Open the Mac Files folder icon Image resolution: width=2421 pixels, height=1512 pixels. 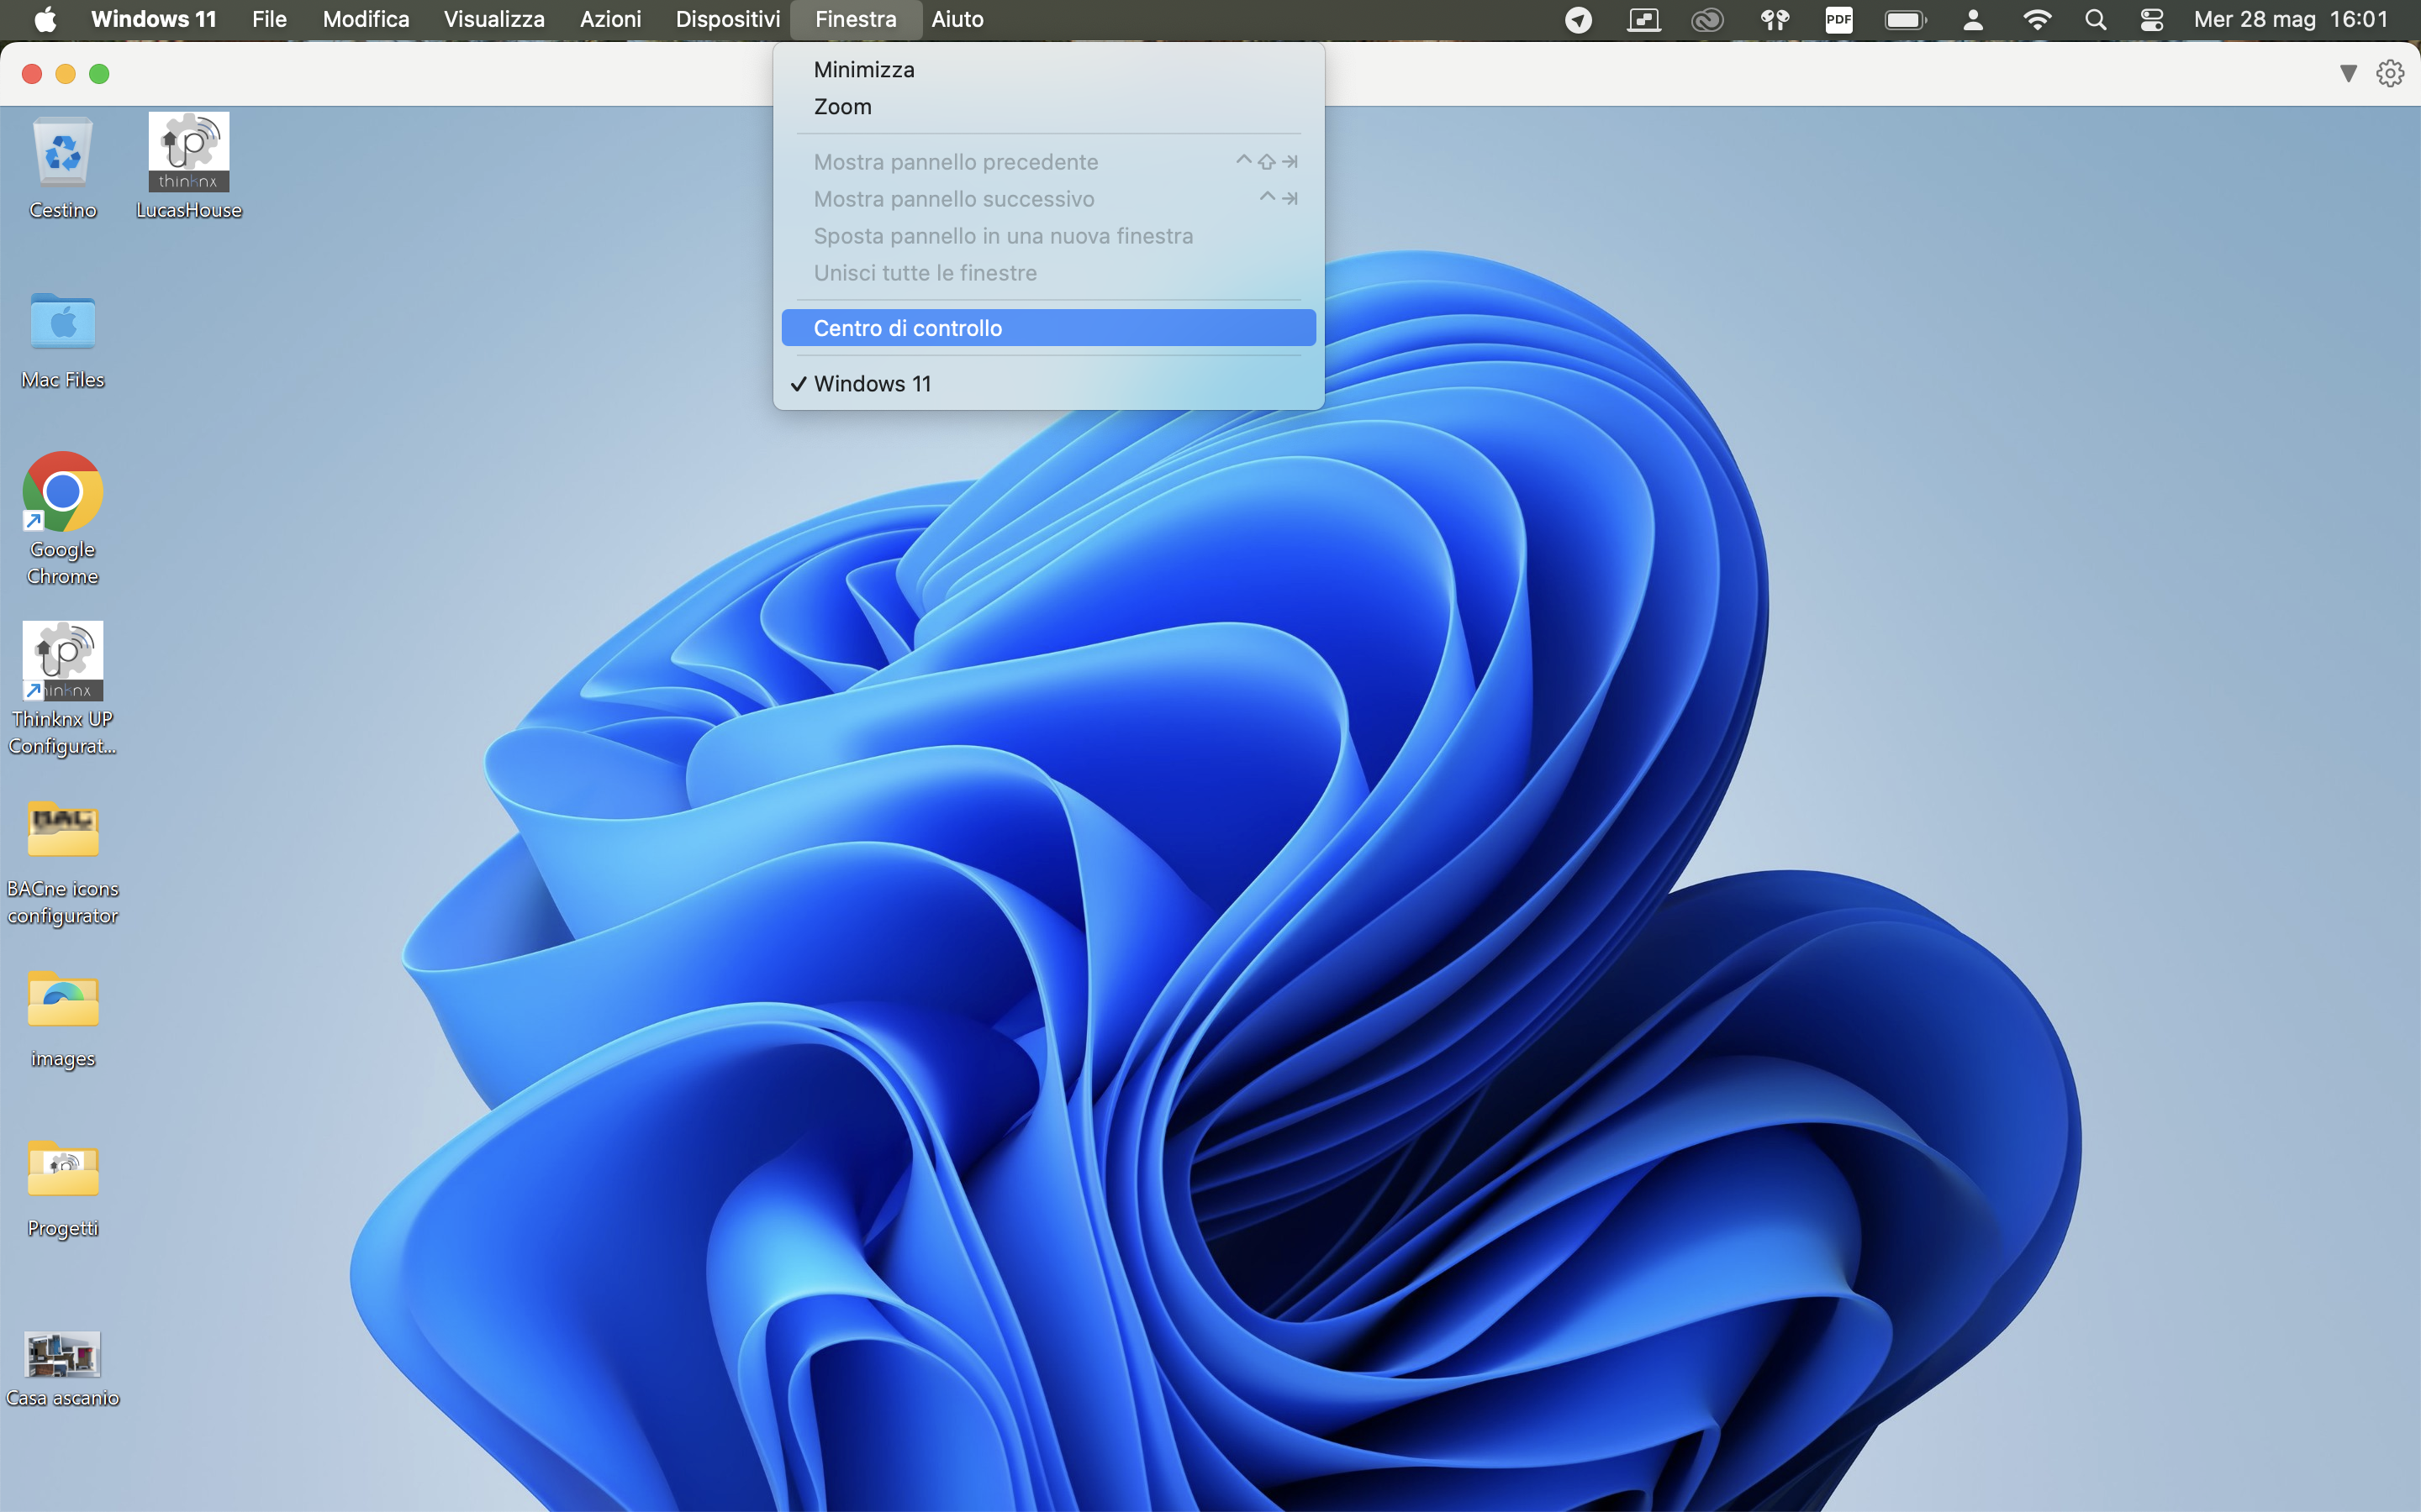point(63,321)
